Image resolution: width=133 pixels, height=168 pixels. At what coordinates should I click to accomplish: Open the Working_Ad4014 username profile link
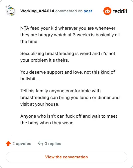[x=37, y=11]
